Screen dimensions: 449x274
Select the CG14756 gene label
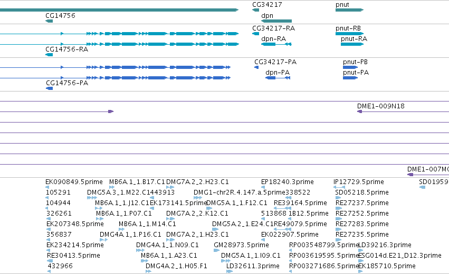(60, 15)
